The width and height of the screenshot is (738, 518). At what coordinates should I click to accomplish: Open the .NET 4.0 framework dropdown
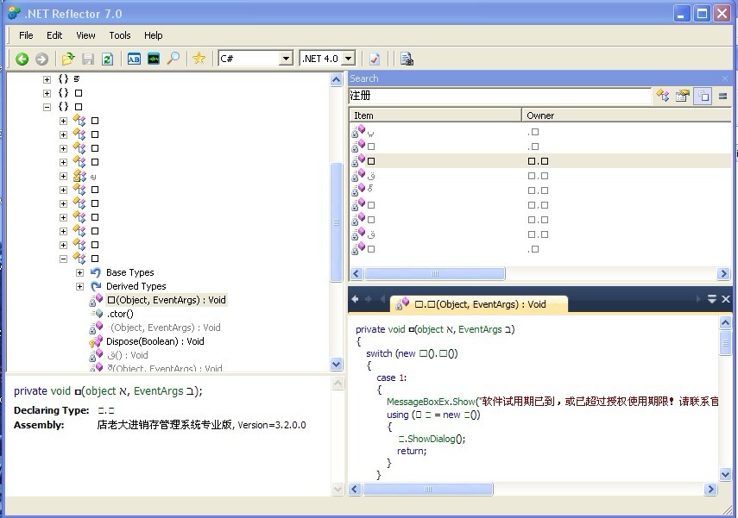coord(349,59)
